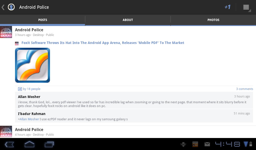This screenshot has width=256, height=150.
Task: Switch to the Photos tab
Action: 213,20
